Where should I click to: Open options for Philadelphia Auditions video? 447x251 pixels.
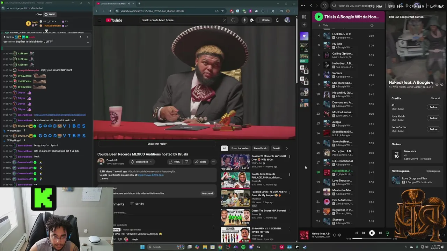[290, 174]
